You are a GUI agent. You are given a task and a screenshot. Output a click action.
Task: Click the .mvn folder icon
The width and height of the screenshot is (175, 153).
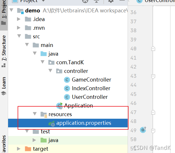point(28,28)
